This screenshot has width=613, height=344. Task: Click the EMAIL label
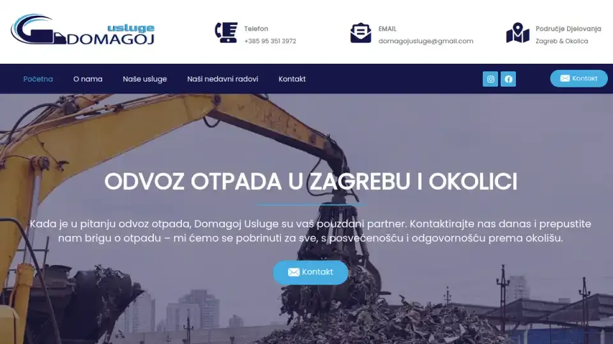[388, 29]
